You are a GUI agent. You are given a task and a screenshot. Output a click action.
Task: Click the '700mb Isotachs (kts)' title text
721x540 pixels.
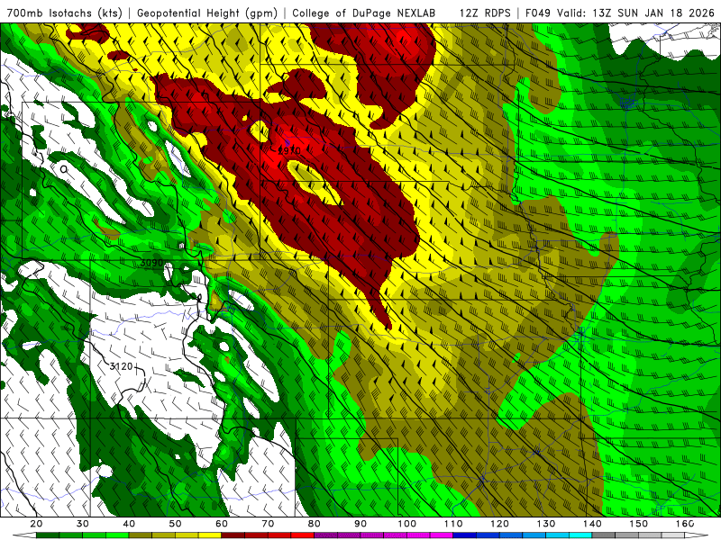point(65,13)
